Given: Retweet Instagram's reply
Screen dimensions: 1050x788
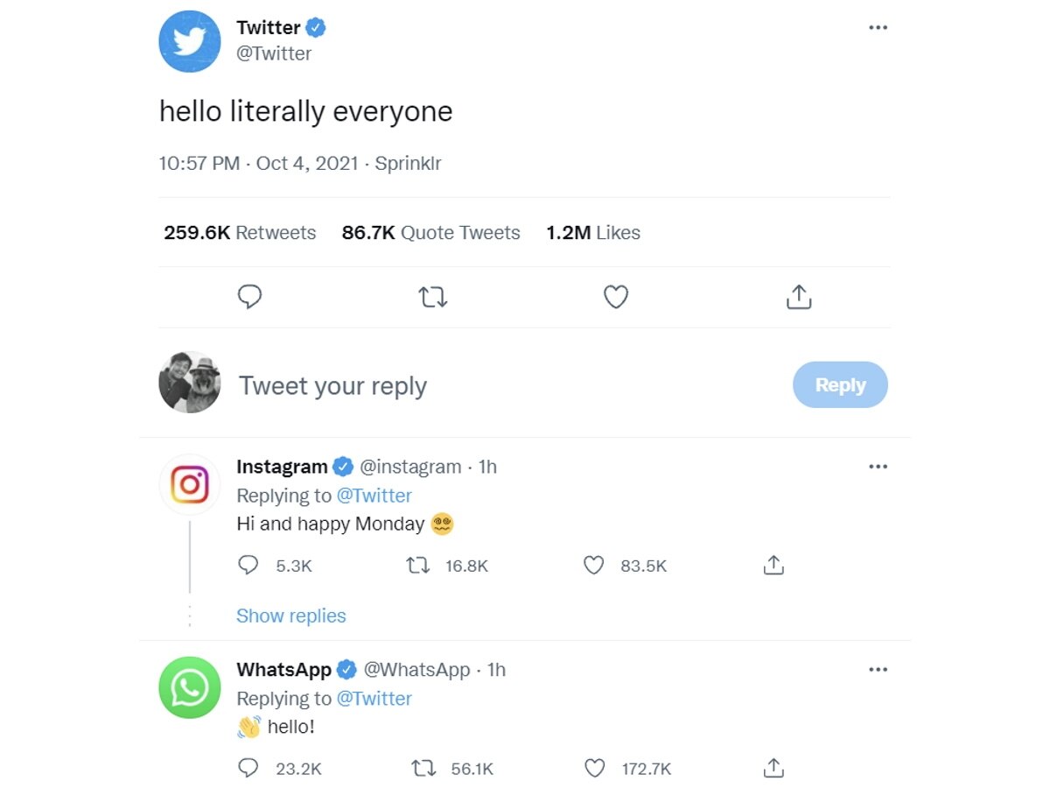Looking at the screenshot, I should (418, 566).
